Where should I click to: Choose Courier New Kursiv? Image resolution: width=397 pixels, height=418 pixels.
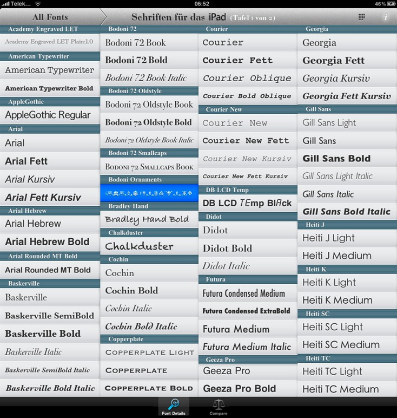[248, 159]
